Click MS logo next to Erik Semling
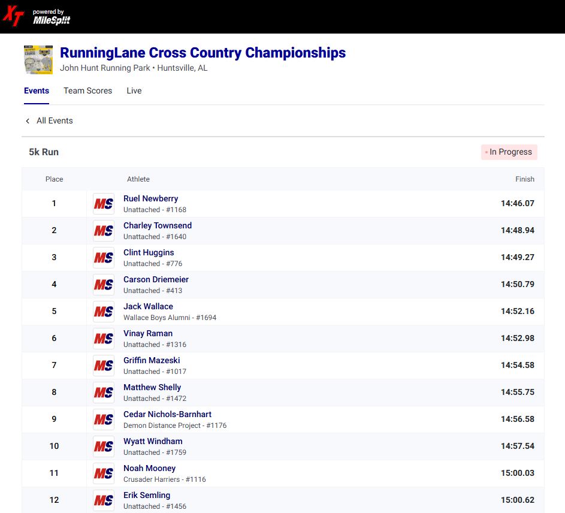This screenshot has height=513, width=565. (104, 500)
